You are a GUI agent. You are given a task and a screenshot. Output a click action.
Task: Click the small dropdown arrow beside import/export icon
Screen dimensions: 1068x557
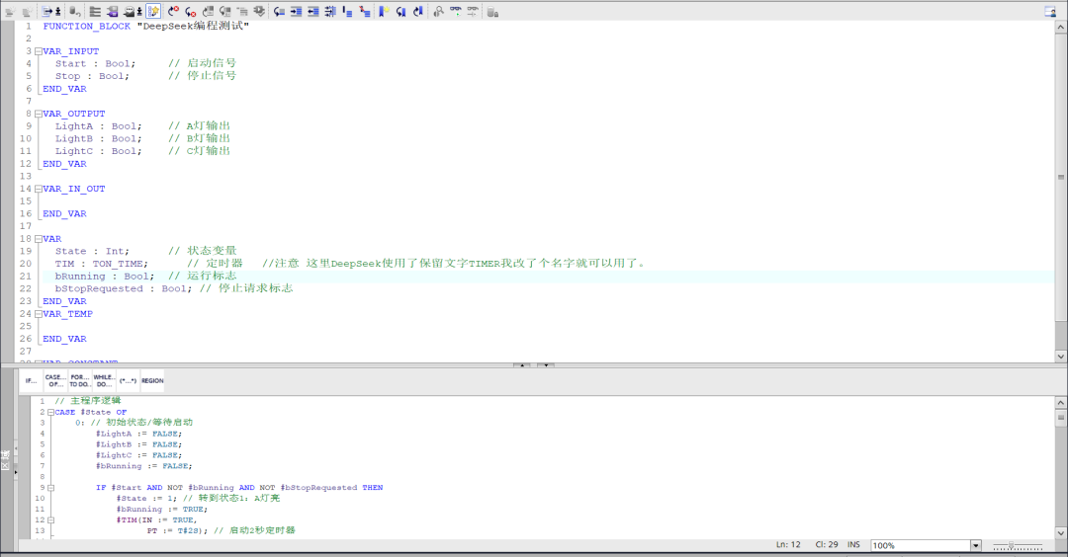(58, 12)
